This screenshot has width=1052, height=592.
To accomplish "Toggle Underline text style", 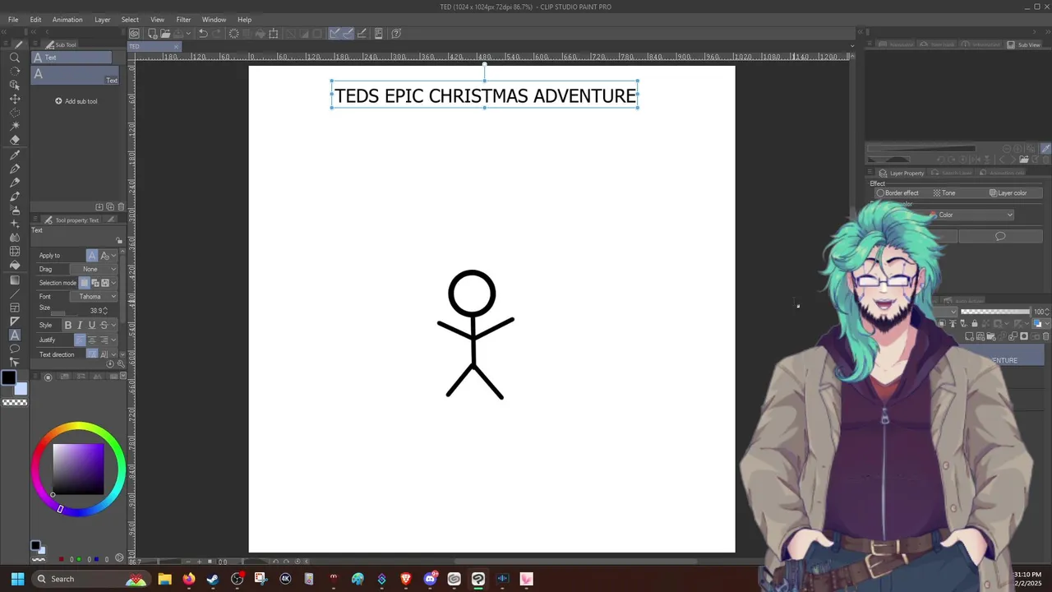I will point(91,325).
